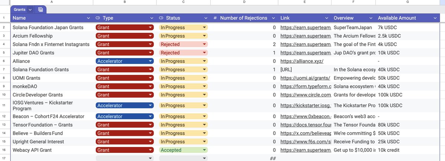The image size is (445, 161).
Task: Select the 'Beacon's web3 acc' overview cell
Action: pyautogui.click(x=354, y=117)
